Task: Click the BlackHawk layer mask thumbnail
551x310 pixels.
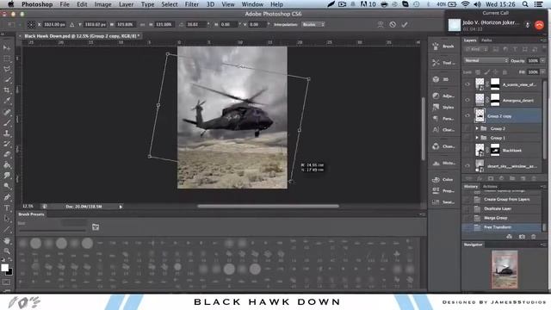Action: 495,150
